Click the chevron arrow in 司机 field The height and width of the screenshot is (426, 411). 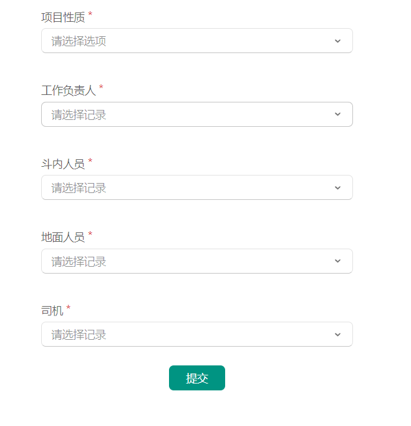tap(337, 334)
